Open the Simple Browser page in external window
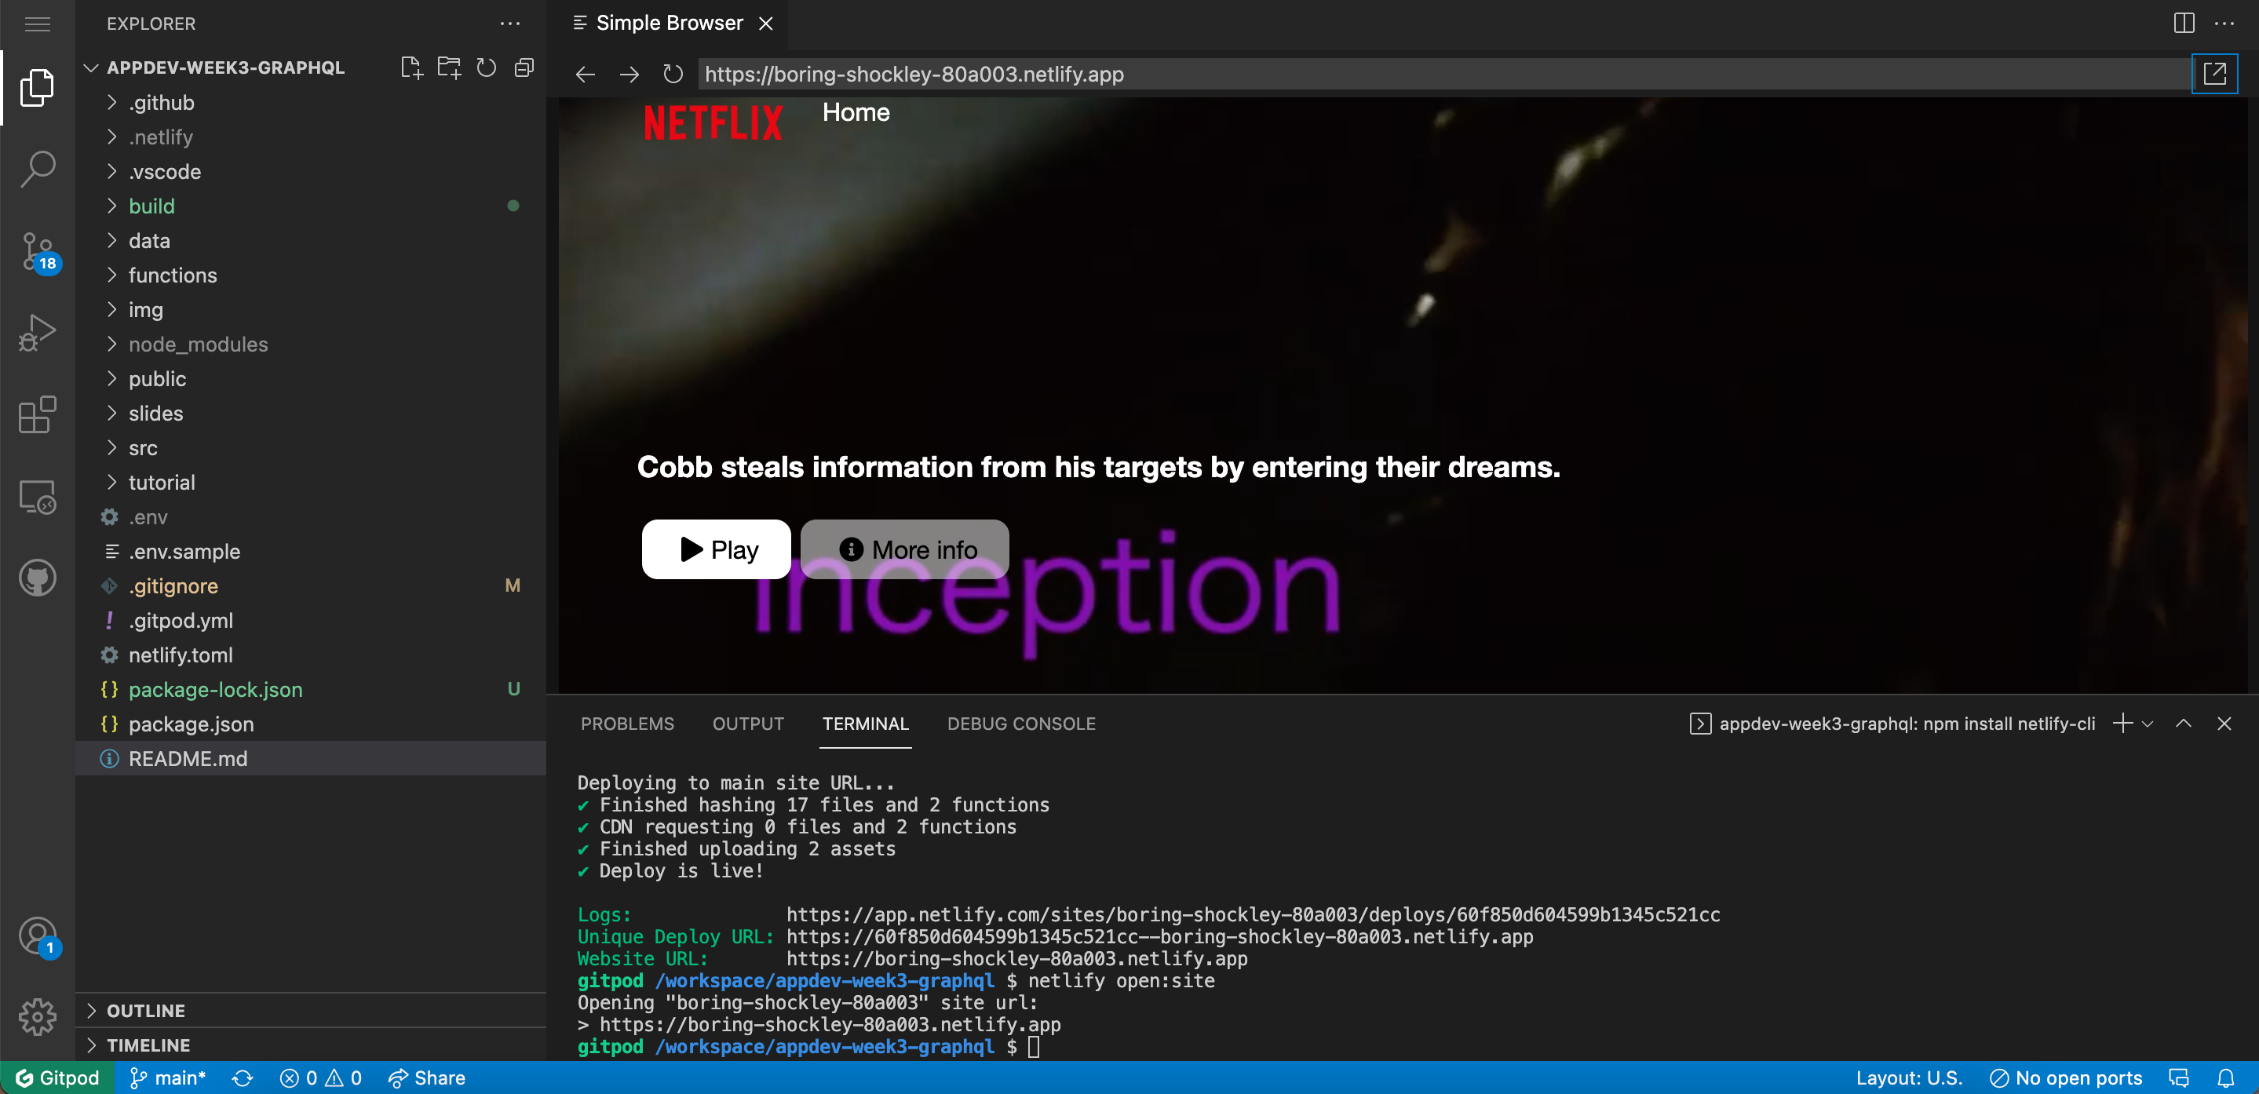 2216,74
